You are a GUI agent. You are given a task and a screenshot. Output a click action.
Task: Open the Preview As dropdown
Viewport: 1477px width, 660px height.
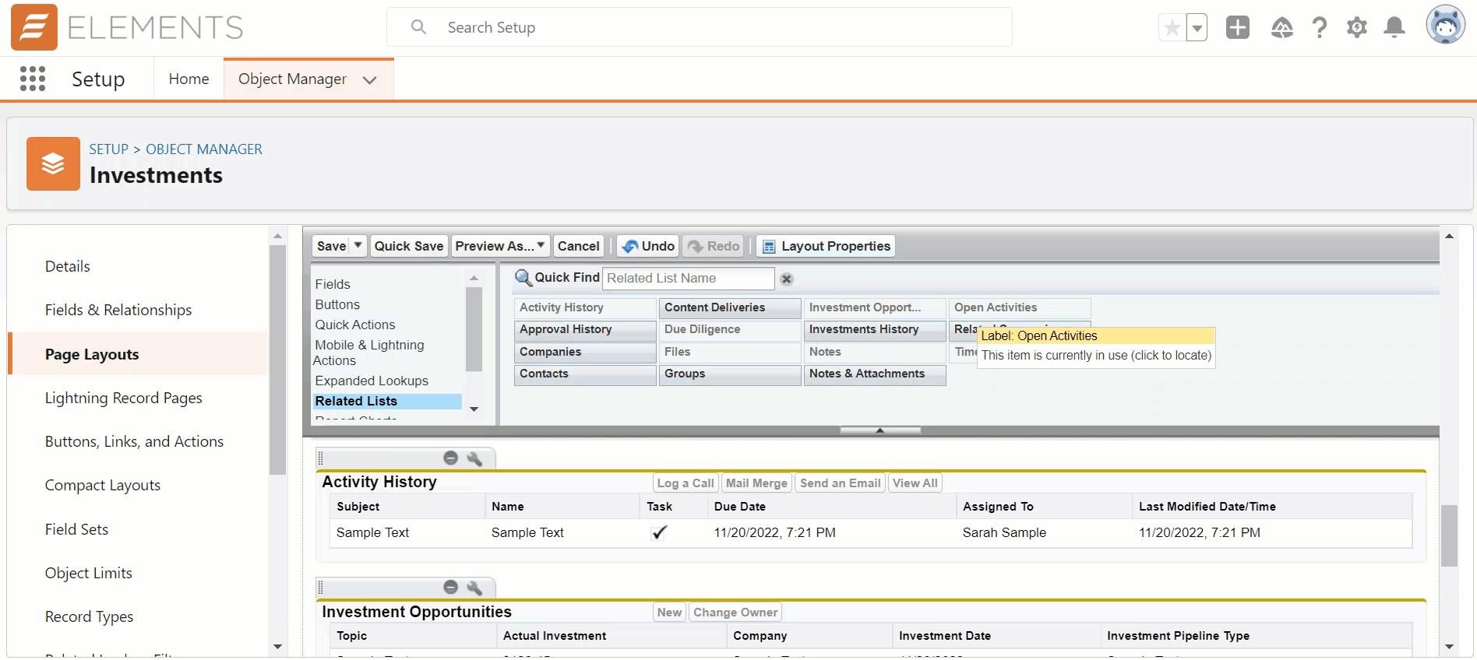(500, 246)
